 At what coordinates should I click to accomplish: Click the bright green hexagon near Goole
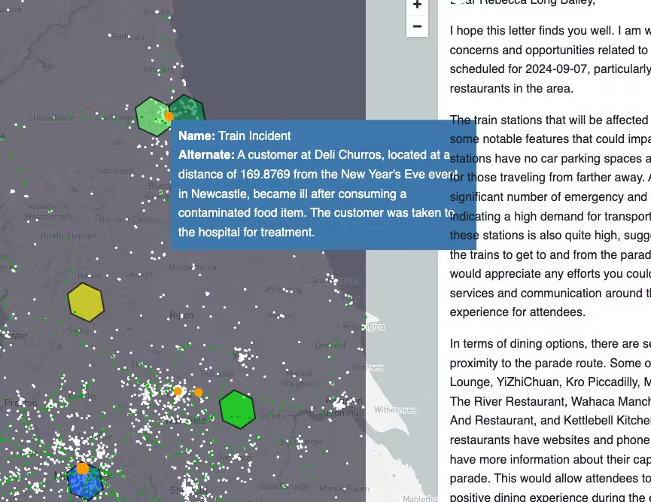tap(236, 409)
